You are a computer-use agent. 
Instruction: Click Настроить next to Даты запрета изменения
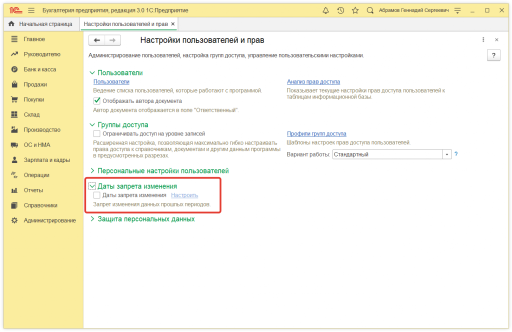click(x=184, y=195)
